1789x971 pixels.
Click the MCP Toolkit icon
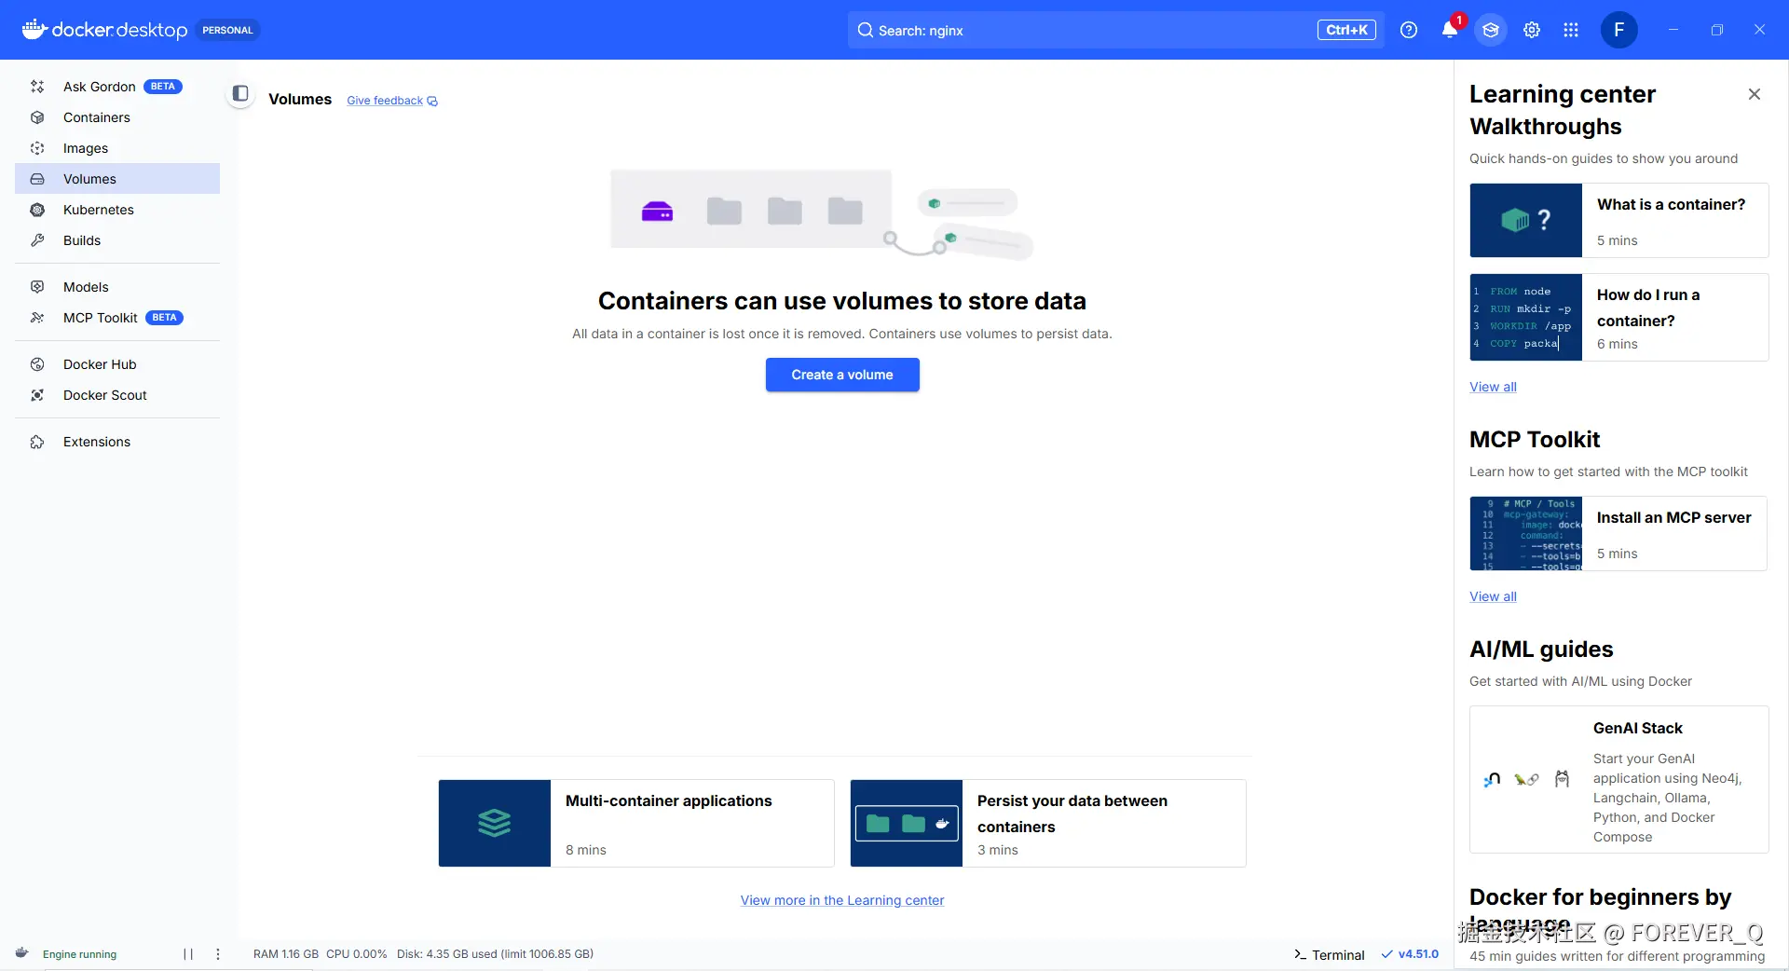click(37, 318)
